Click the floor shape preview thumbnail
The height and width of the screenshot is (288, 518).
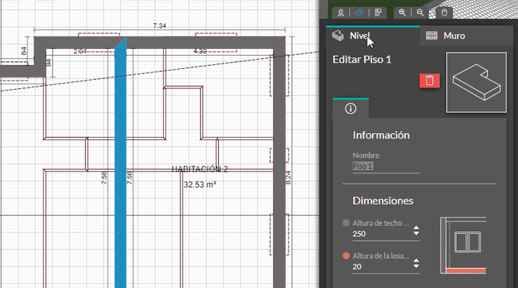coord(476,82)
